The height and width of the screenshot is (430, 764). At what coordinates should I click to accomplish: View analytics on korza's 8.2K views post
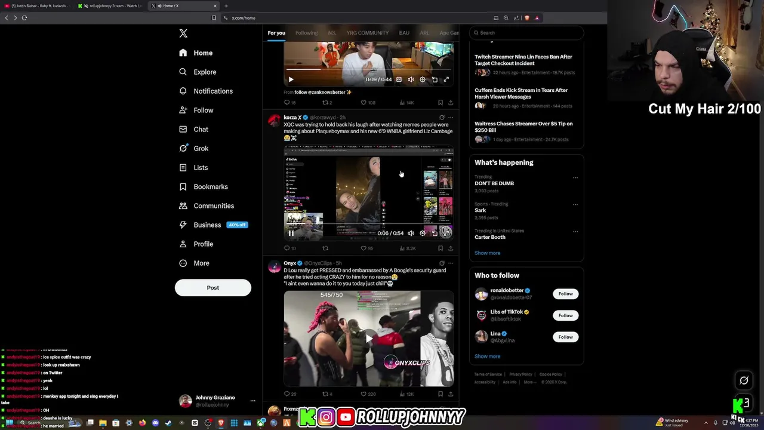408,248
